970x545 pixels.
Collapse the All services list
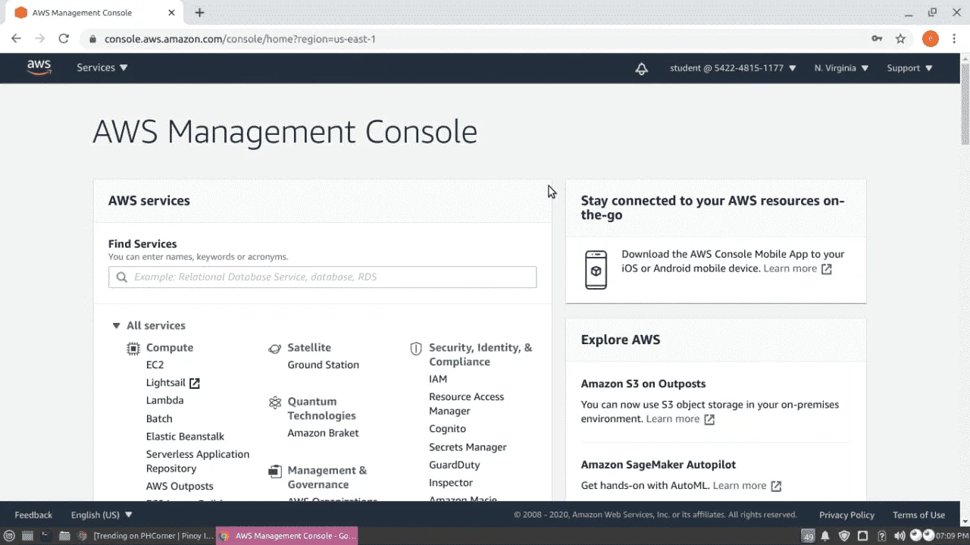click(x=149, y=325)
